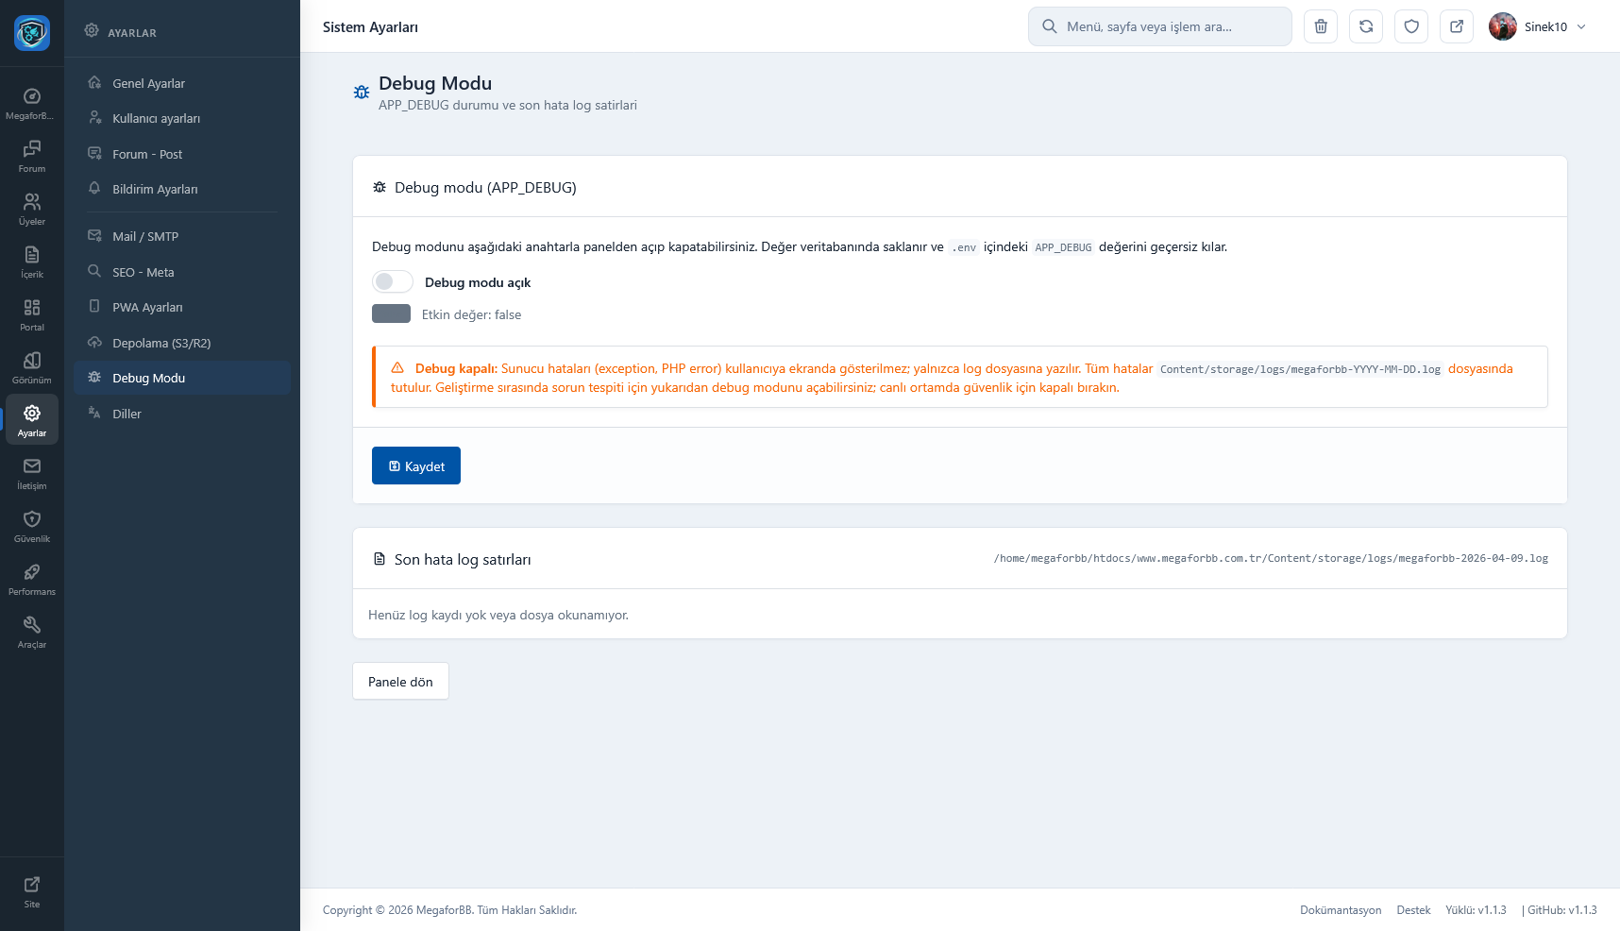
Task: Open Araçlar section in left rail
Action: [32, 632]
